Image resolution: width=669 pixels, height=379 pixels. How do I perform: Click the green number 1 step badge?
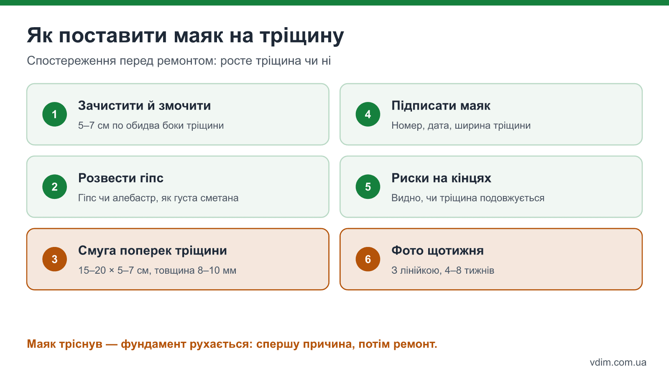(55, 114)
